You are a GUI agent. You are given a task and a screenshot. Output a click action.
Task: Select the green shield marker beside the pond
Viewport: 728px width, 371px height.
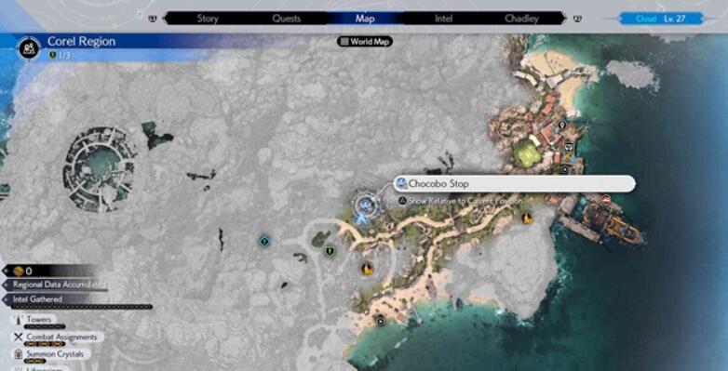point(330,251)
